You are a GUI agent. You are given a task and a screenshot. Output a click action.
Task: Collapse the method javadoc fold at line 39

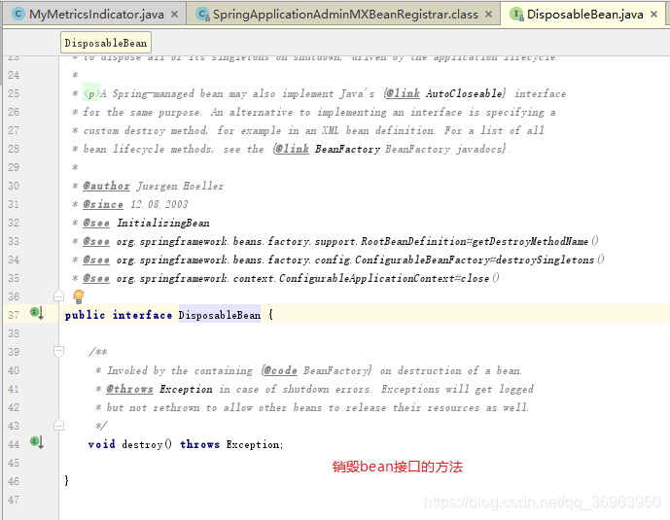click(58, 351)
